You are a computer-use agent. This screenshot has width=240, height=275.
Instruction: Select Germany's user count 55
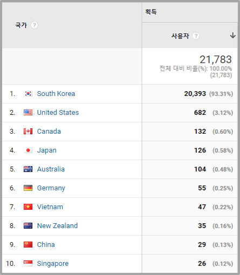pos(202,188)
